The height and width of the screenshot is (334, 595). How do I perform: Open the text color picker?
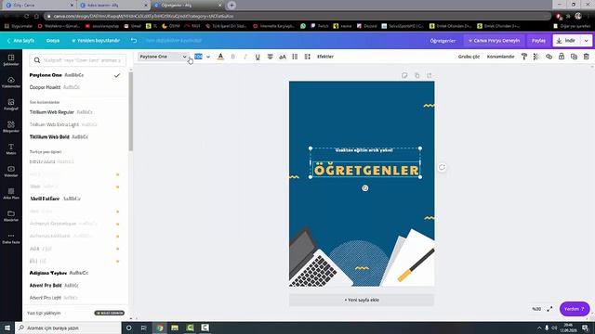point(220,57)
